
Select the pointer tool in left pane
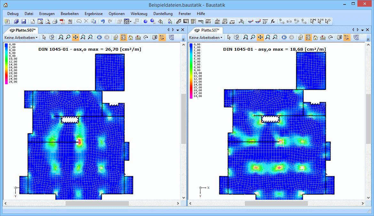[44, 37]
